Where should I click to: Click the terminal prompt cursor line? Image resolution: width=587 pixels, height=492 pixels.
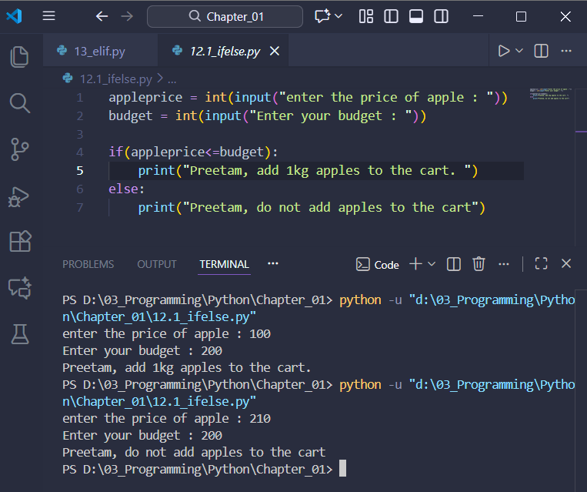[x=204, y=469]
